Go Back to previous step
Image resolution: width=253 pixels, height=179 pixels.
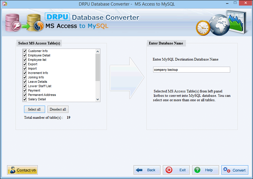coord(147,170)
